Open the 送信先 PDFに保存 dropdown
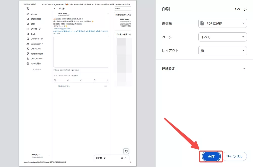253x167 pixels. point(222,23)
